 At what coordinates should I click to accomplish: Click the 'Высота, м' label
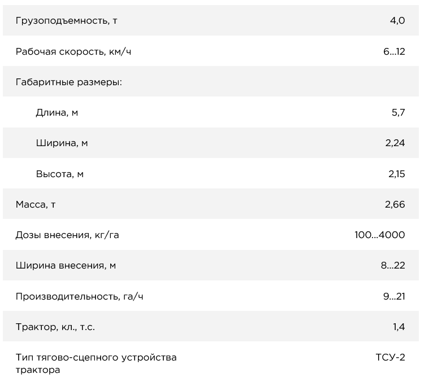(x=59, y=174)
